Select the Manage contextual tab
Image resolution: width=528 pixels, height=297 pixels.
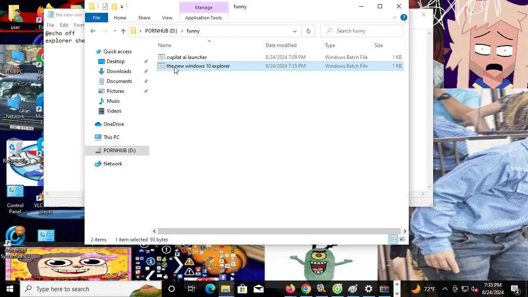pos(204,7)
